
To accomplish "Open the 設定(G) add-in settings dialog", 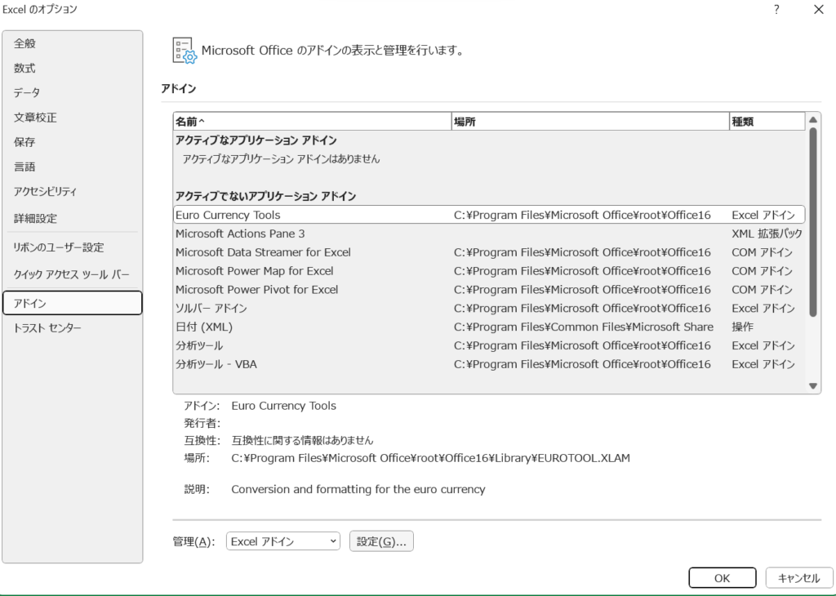I will tap(381, 540).
